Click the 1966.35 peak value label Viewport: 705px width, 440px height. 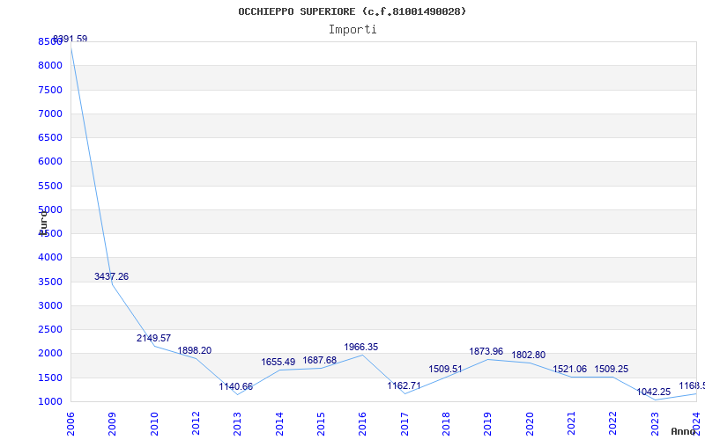360,347
